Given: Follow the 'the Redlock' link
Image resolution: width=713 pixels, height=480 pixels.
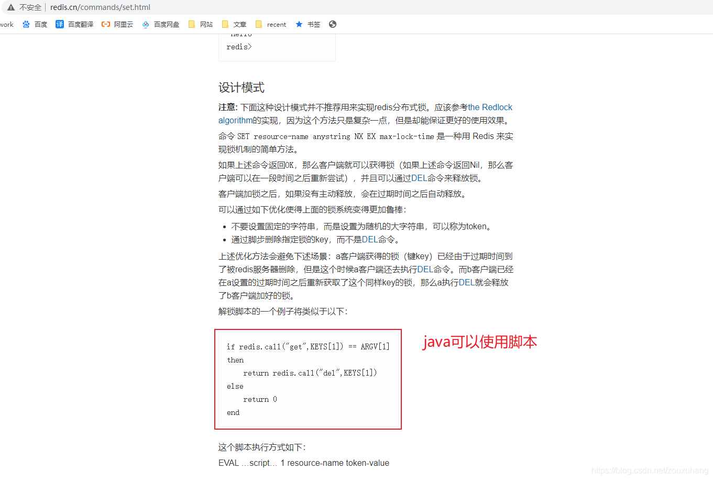Looking at the screenshot, I should [490, 107].
